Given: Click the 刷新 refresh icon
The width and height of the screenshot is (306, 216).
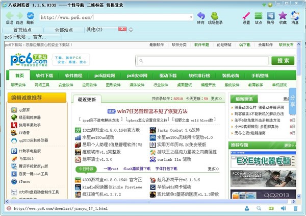Looking at the screenshot, I should (x=30, y=15).
